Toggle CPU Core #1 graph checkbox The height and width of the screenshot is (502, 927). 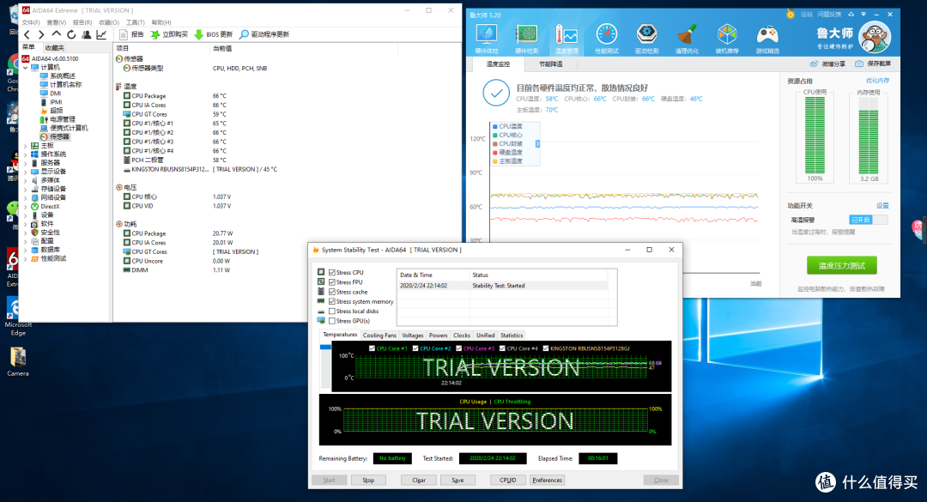click(372, 348)
